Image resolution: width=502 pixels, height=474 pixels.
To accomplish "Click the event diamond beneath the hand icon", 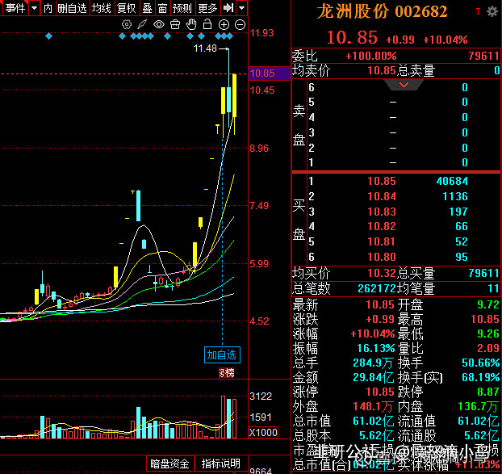I will (x=190, y=36).
